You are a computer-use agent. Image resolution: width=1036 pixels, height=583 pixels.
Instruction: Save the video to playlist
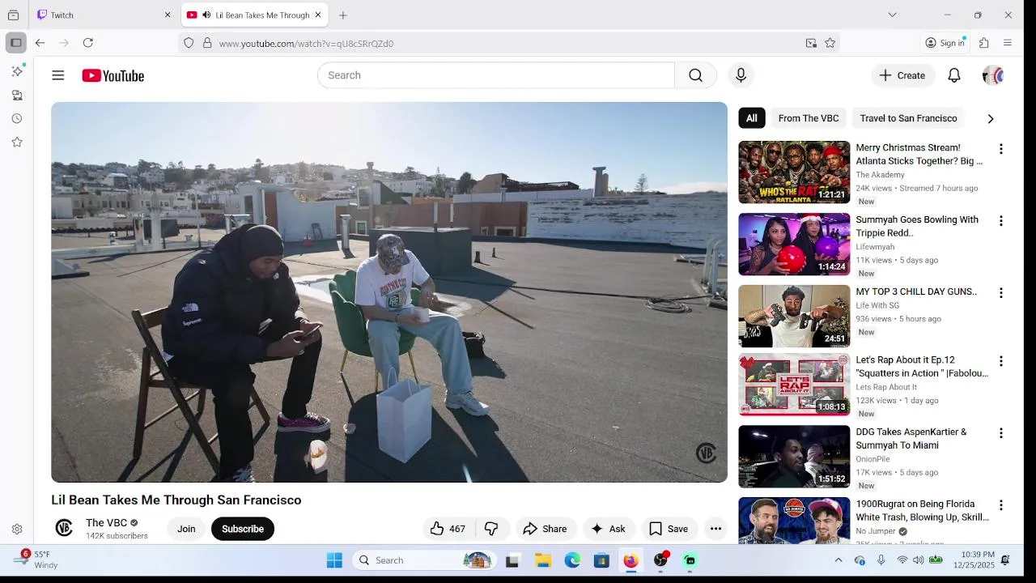pos(669,529)
